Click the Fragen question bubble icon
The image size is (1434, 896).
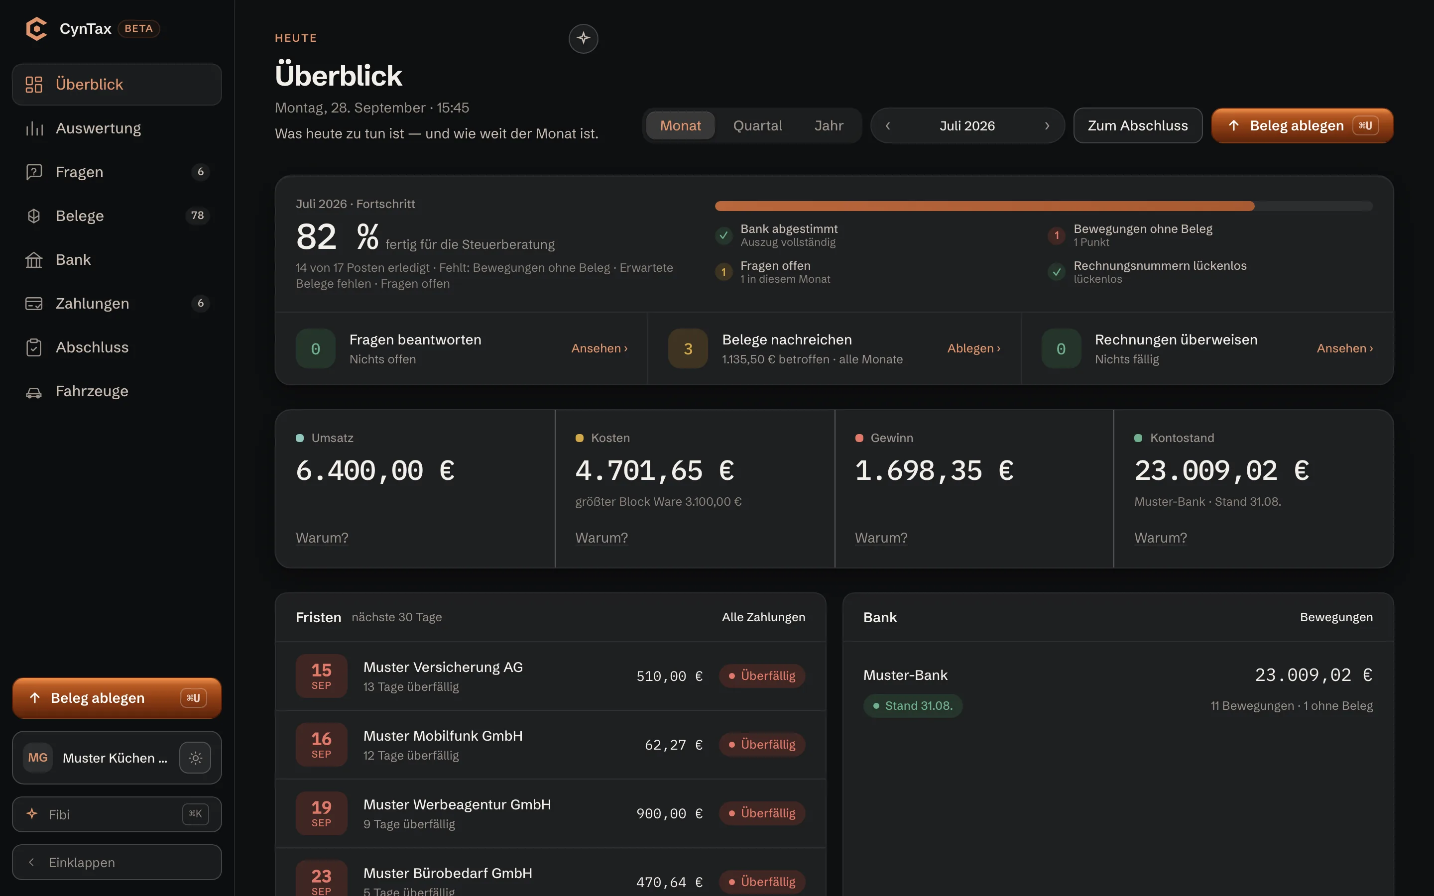click(x=34, y=172)
